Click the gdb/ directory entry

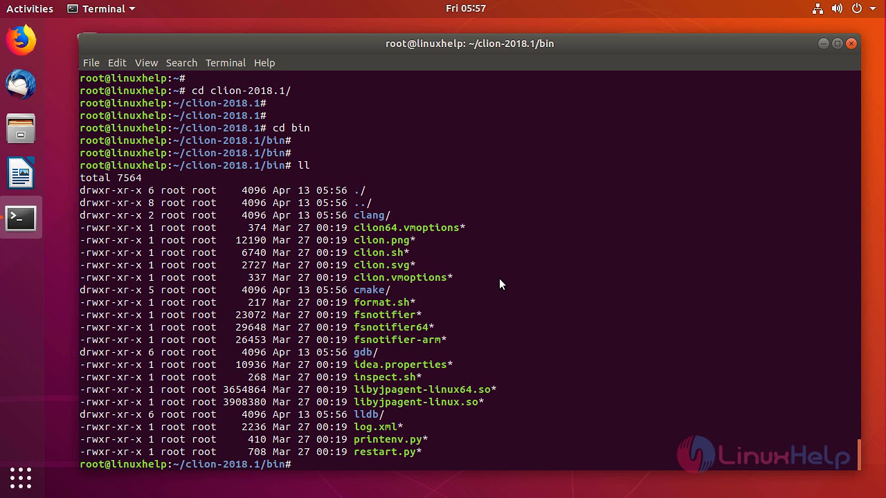366,352
